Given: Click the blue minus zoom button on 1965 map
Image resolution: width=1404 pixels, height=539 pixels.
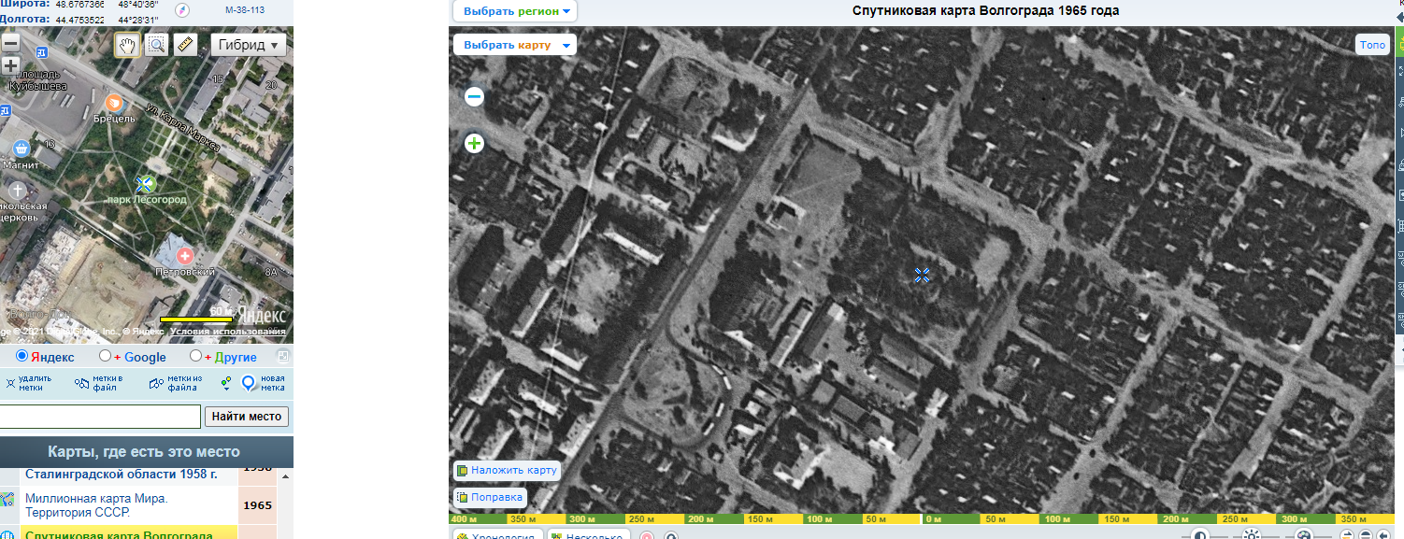Looking at the screenshot, I should click(x=474, y=96).
